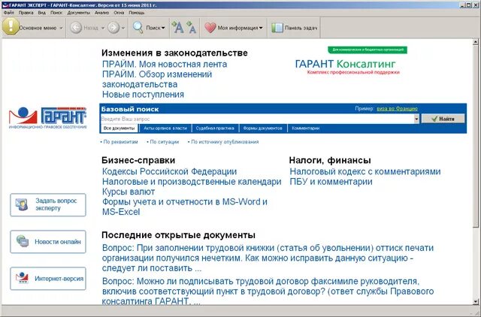Screen dimensions: 481x317
Task: Open Налоговые и производственные календари link
Action: (x=192, y=182)
